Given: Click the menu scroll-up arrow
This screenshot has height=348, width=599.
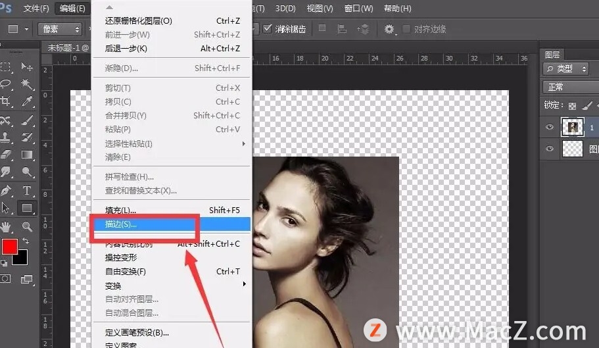Looking at the screenshot, I should tap(109, 7).
